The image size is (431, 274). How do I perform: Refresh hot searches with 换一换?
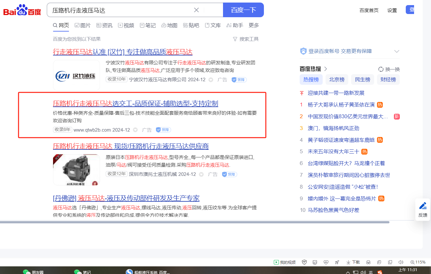pos(389,69)
